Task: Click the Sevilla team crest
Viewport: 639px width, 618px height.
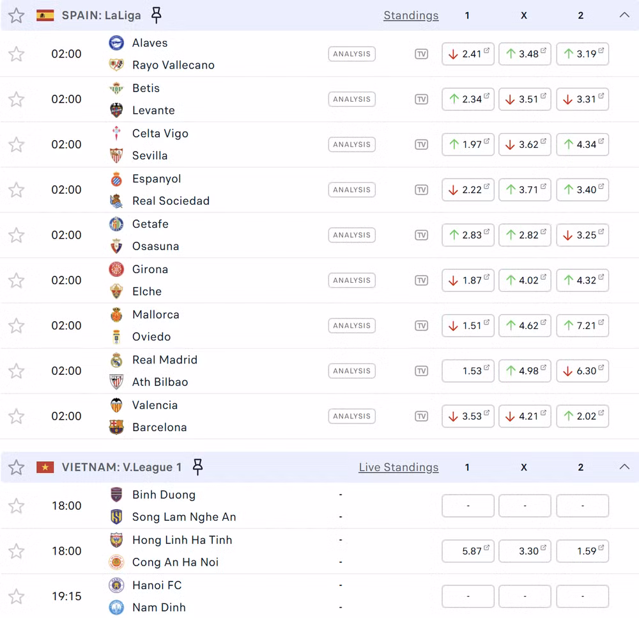Action: 116,155
